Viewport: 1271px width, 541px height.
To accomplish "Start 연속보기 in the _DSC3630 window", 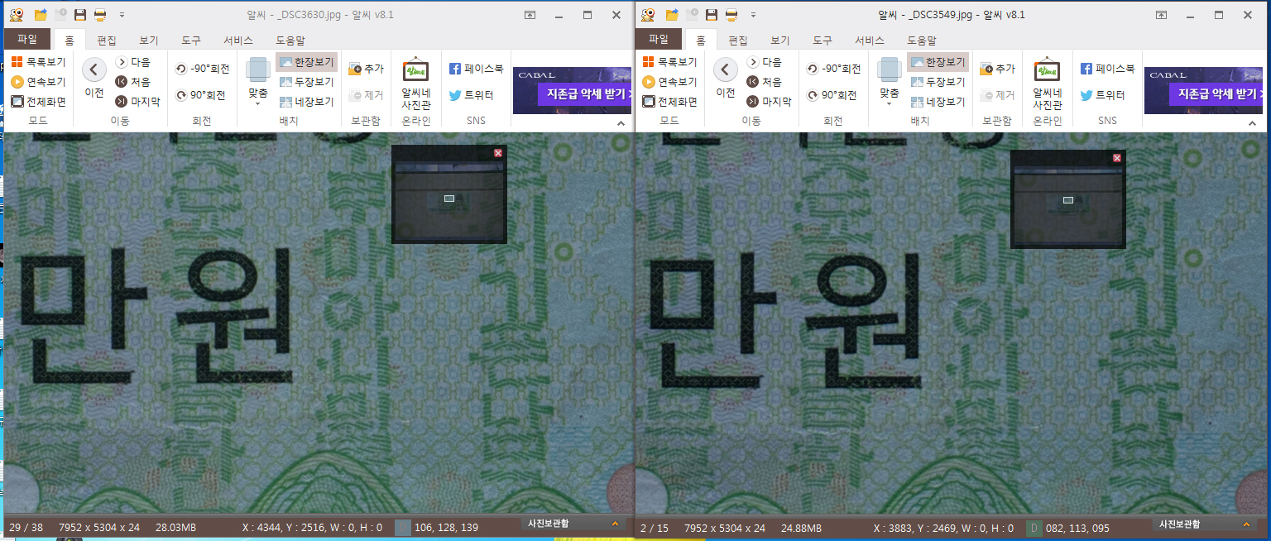I will point(38,82).
